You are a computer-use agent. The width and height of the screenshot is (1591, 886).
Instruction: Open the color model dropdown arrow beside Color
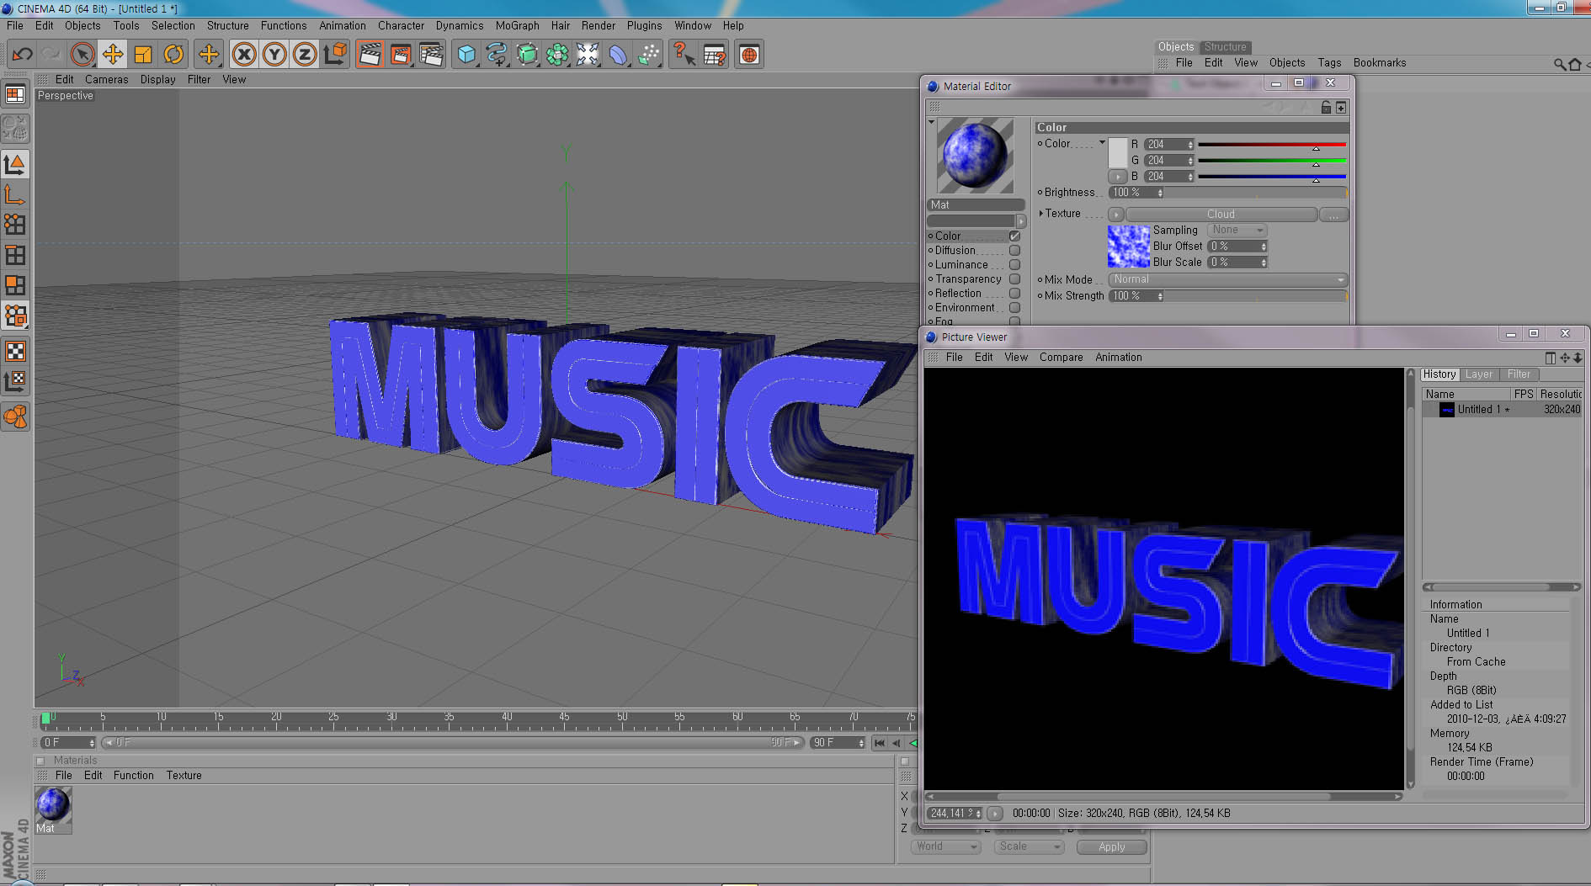coord(1102,143)
